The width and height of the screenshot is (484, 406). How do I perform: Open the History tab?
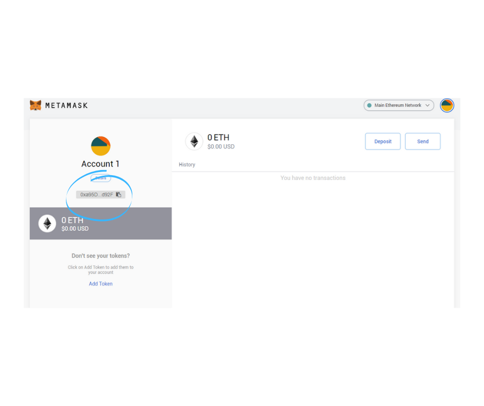pos(187,165)
